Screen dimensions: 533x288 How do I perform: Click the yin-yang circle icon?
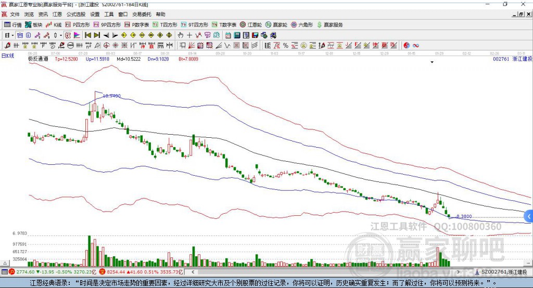pos(407,46)
